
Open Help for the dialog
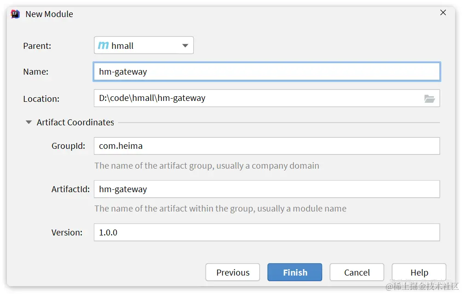[x=419, y=272]
